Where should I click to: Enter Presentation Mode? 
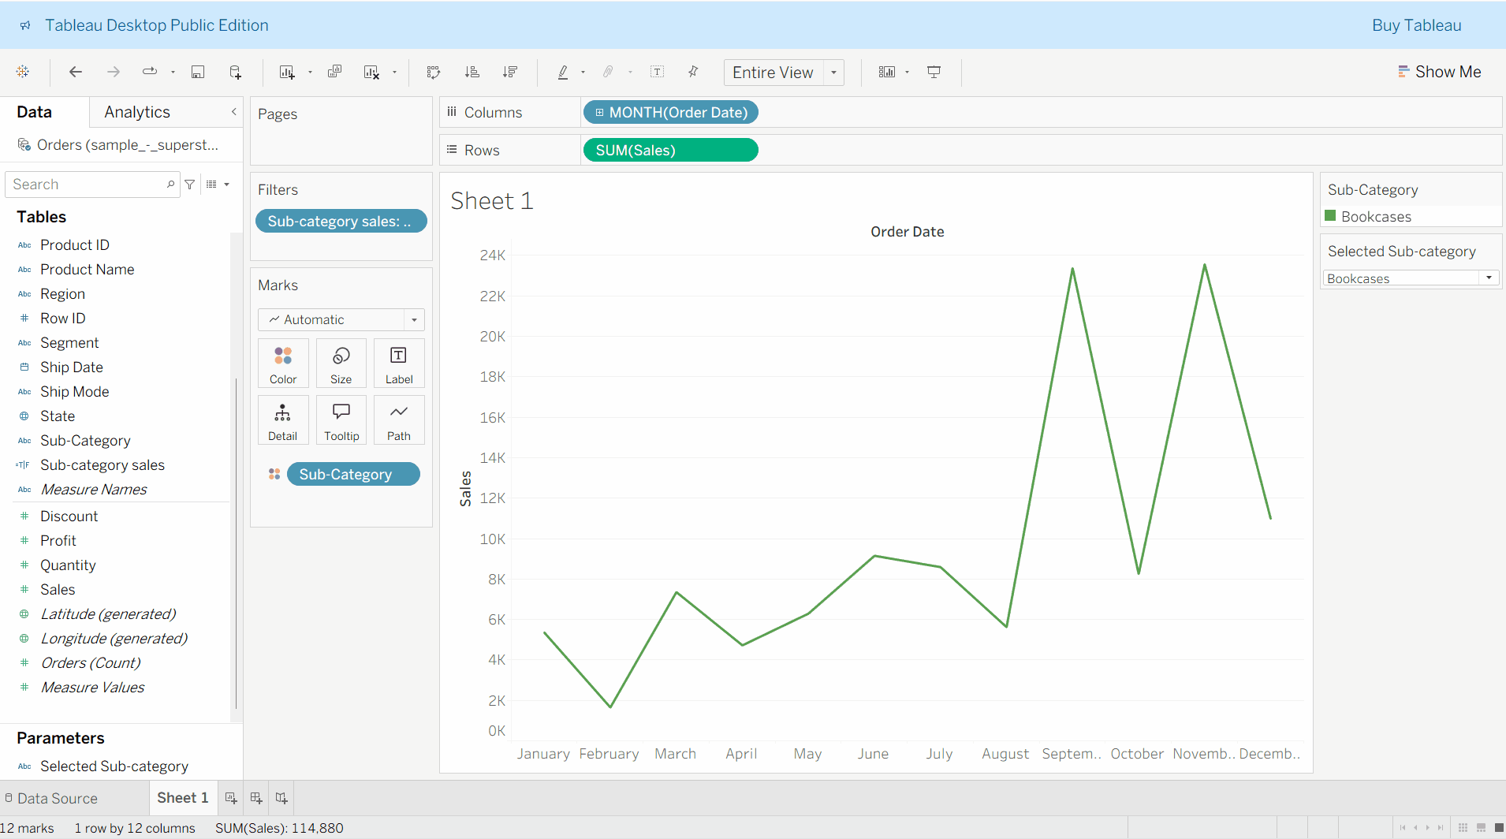pyautogui.click(x=934, y=71)
